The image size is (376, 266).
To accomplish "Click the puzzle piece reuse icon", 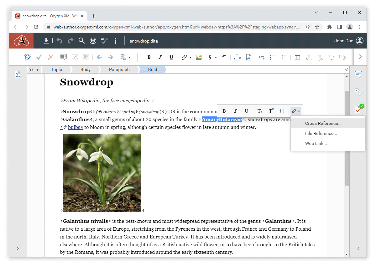I will (237, 57).
